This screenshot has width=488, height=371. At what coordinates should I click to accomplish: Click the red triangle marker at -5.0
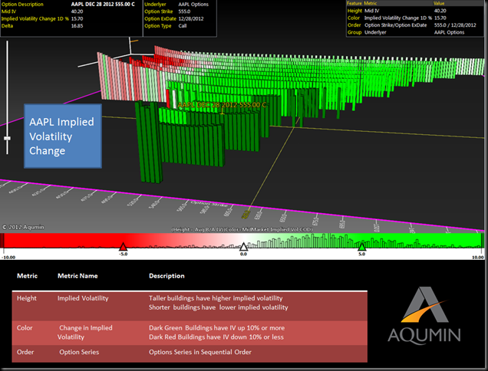pos(124,247)
